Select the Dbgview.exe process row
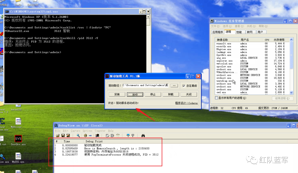Screen dimensions: 298x173 (252, 49)
